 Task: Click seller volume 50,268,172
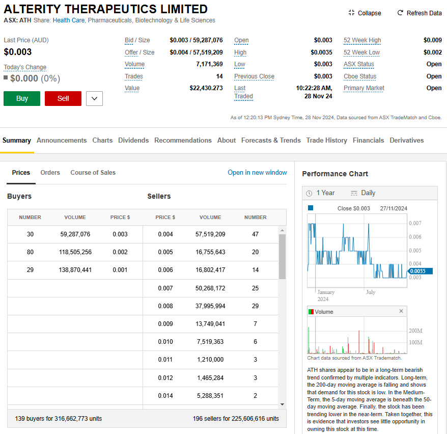[210, 288]
